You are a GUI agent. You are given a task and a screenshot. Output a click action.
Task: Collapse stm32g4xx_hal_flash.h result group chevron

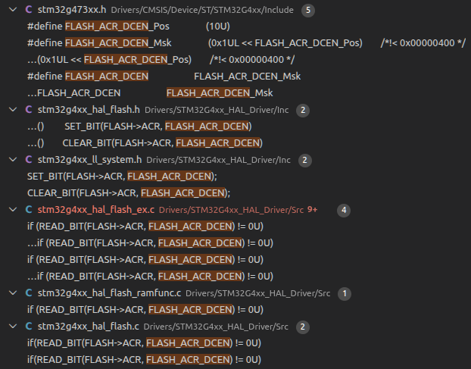13,110
